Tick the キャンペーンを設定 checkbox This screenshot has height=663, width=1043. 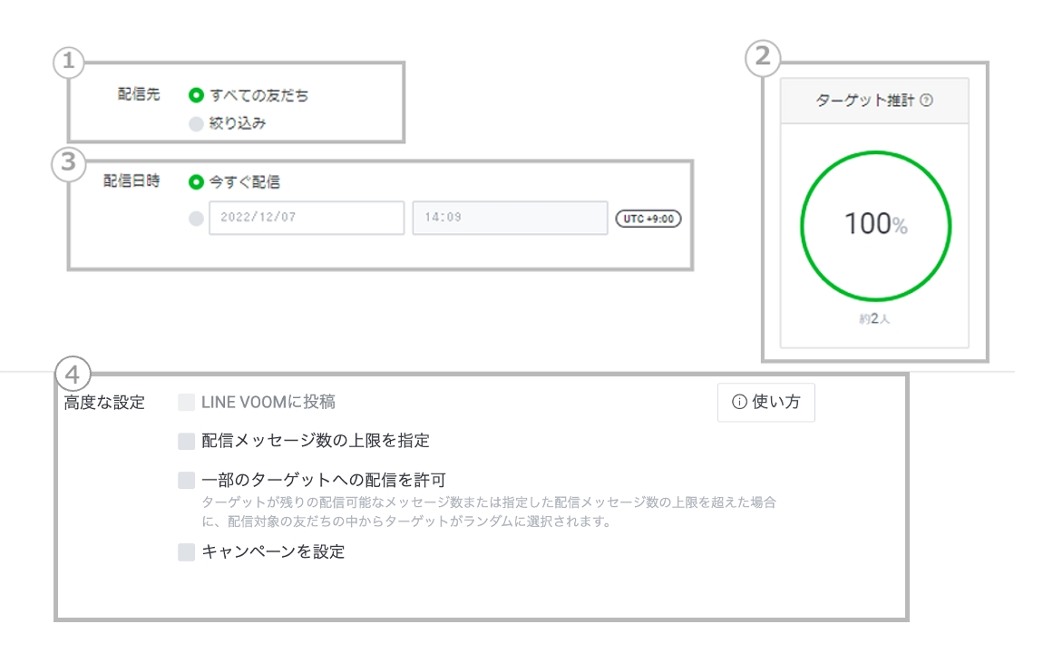[186, 551]
